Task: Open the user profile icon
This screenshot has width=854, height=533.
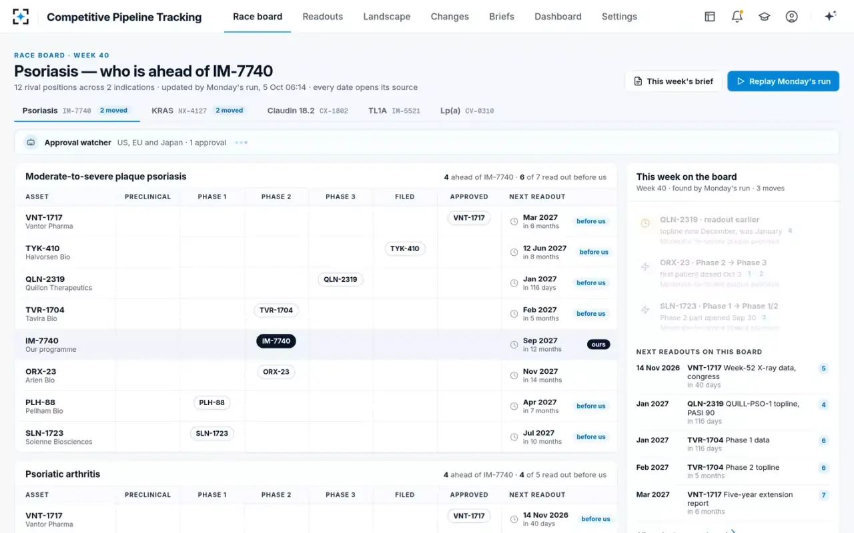Action: point(792,17)
